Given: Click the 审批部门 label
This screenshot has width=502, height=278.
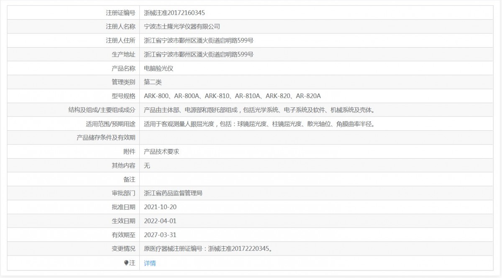Looking at the screenshot, I should [124, 193].
